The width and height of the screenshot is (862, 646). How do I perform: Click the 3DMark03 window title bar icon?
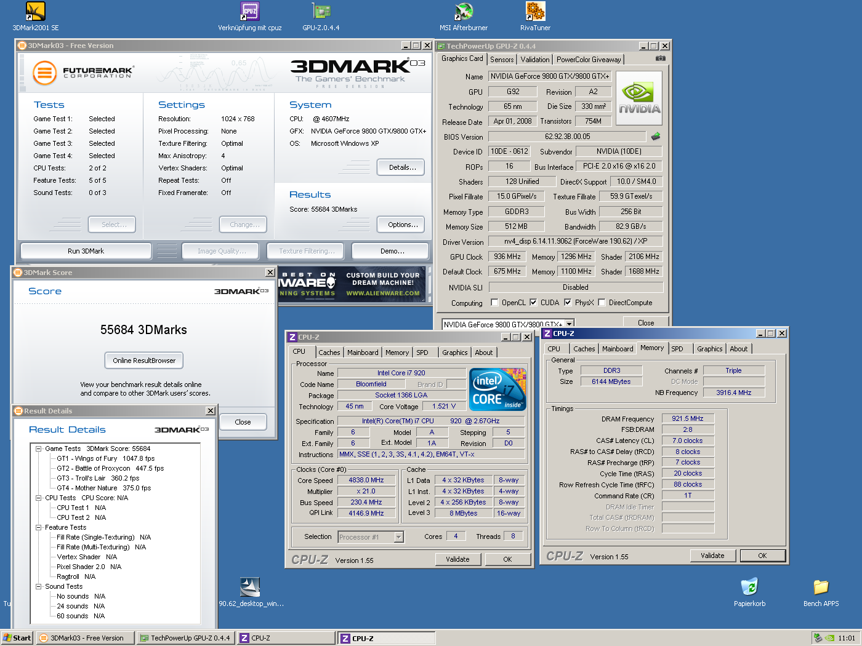tap(22, 46)
